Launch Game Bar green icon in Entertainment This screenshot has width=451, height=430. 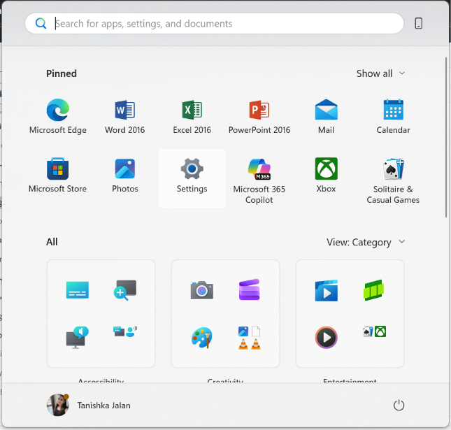pyautogui.click(x=373, y=290)
